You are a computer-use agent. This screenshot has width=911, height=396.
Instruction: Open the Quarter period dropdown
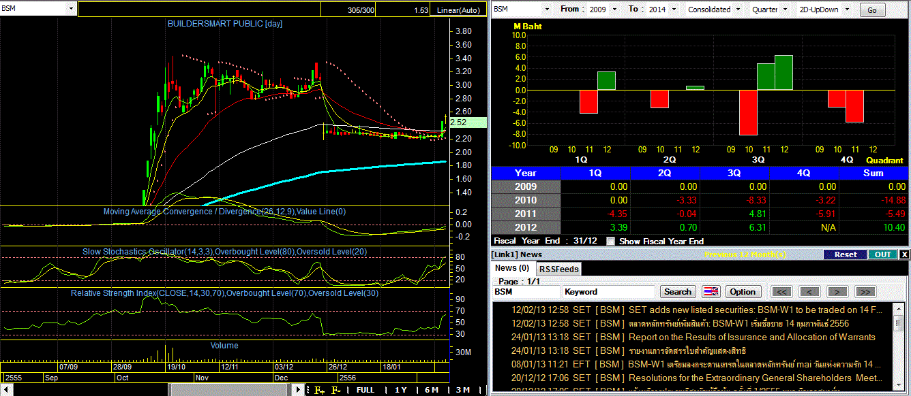pos(786,10)
